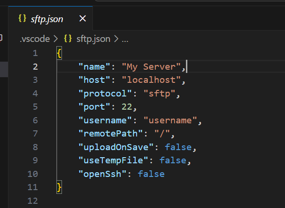Click the sftp.json breadcrumb file name
This screenshot has height=208, width=285.
[x=93, y=39]
